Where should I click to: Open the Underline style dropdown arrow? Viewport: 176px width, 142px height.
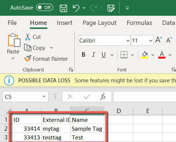point(112,55)
